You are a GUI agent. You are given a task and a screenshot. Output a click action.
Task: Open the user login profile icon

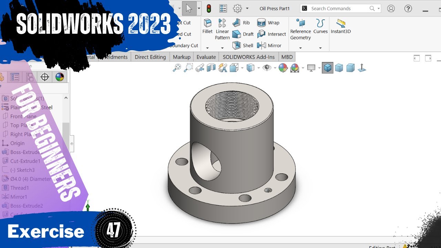(x=391, y=8)
